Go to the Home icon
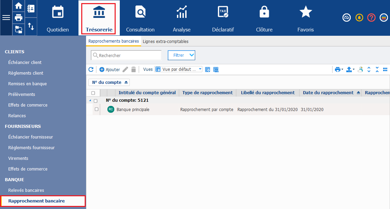Screen dimensions: 390x209 pos(18,5)
